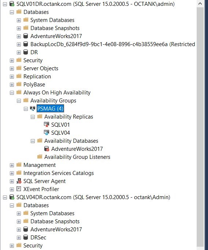Click the PSMAG availability group icon
Screen dimensions: 208x250
tap(33, 109)
